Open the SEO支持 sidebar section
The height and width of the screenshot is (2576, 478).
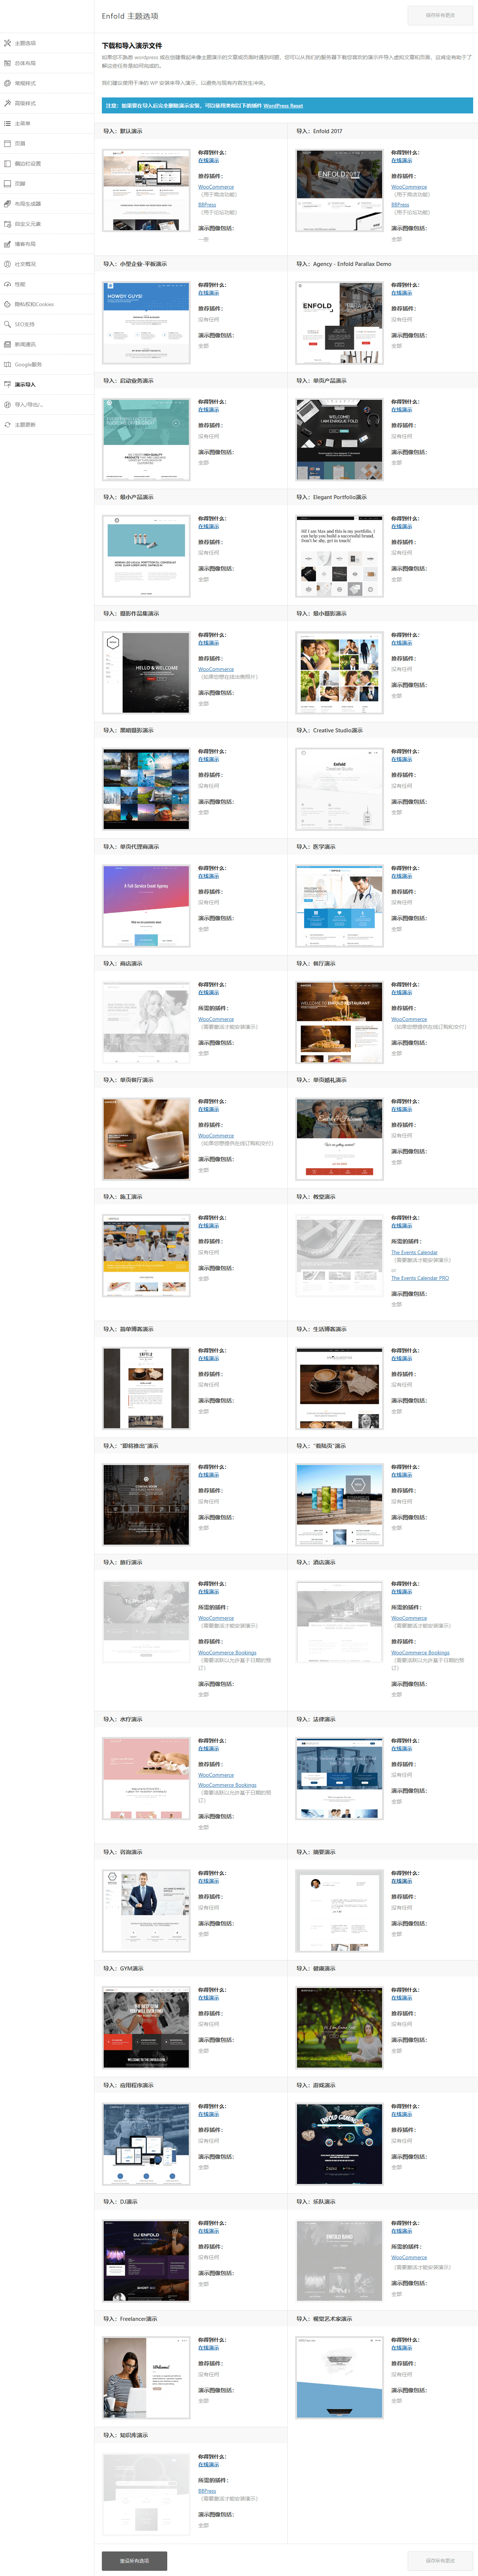(x=46, y=324)
